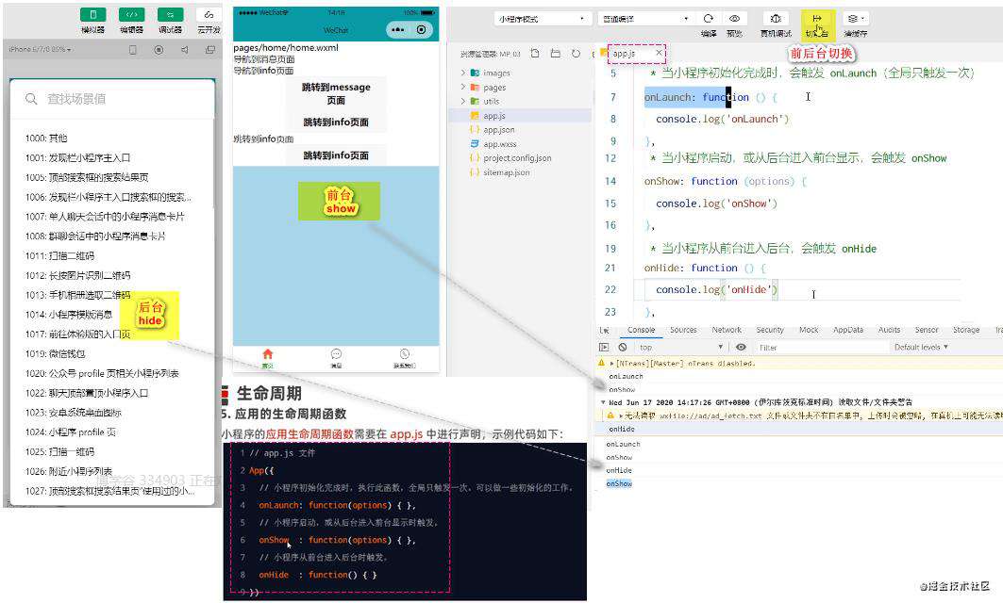Switch to the Storage tab

tap(966, 330)
